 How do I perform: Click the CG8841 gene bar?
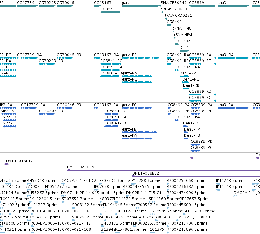point(110,12)
